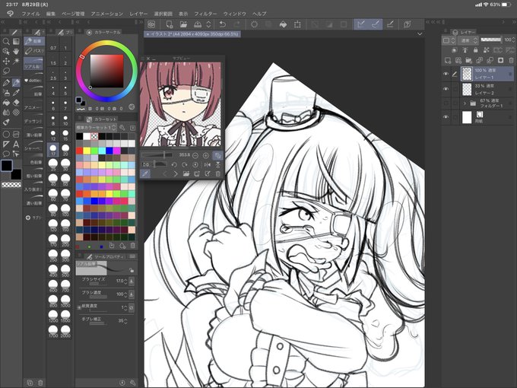Toggle Snap to ruler in command bar
This screenshot has width=517, height=388.
(x=361, y=24)
